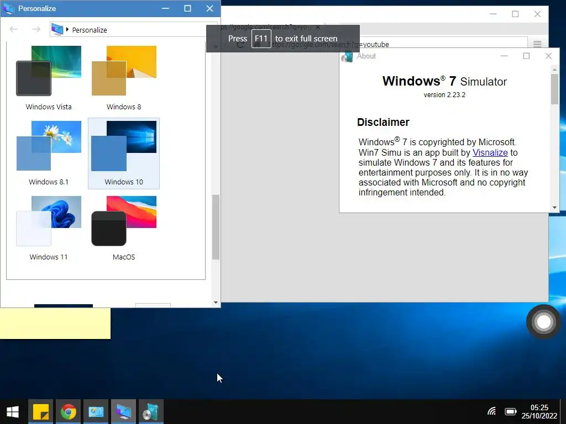Click the Personalize title bar icon
The image size is (566, 424).
click(9, 8)
